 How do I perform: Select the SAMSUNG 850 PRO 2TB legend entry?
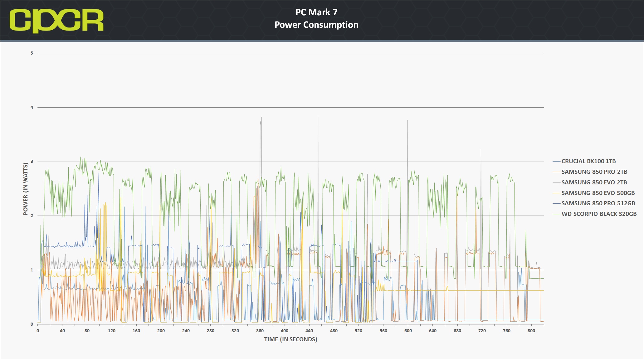click(590, 172)
